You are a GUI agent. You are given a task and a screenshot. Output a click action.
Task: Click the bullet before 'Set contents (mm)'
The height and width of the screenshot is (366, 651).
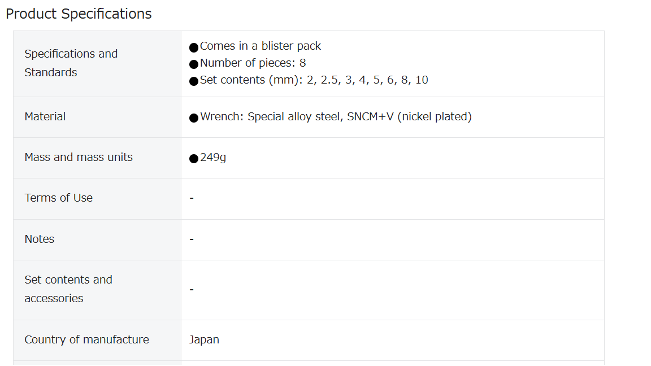pos(193,81)
